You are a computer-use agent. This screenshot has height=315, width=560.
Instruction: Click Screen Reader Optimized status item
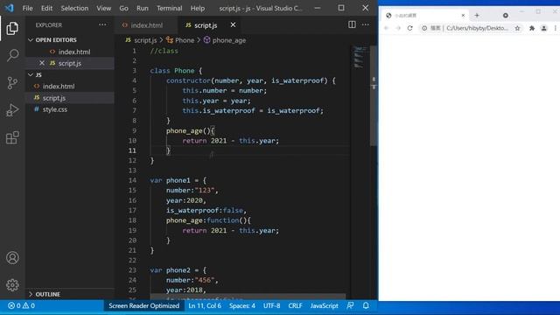(143, 305)
